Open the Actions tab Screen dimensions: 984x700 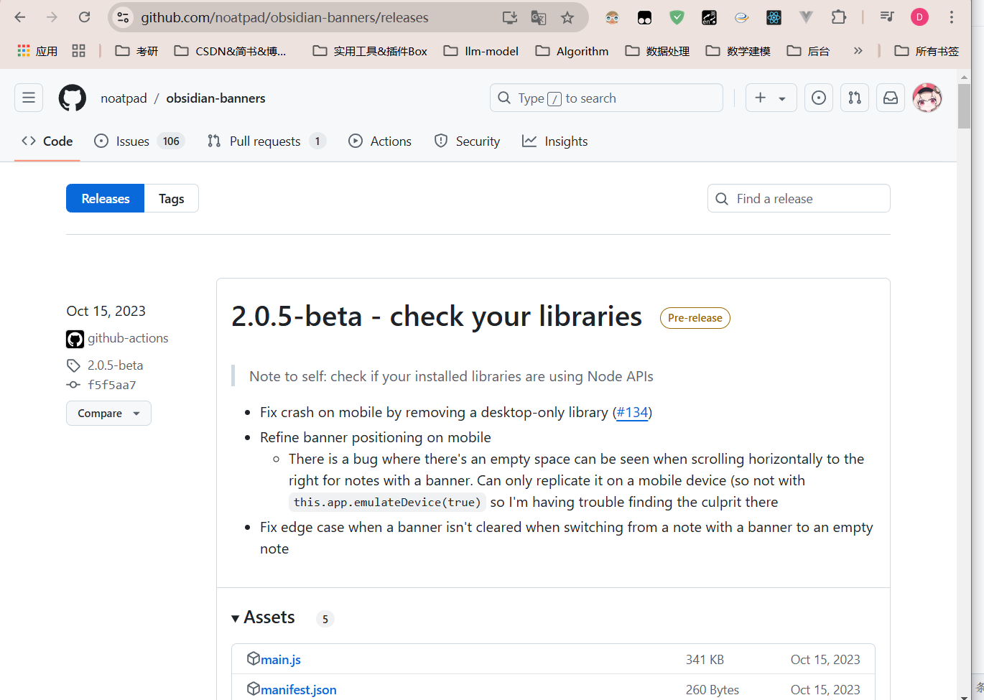coord(380,141)
